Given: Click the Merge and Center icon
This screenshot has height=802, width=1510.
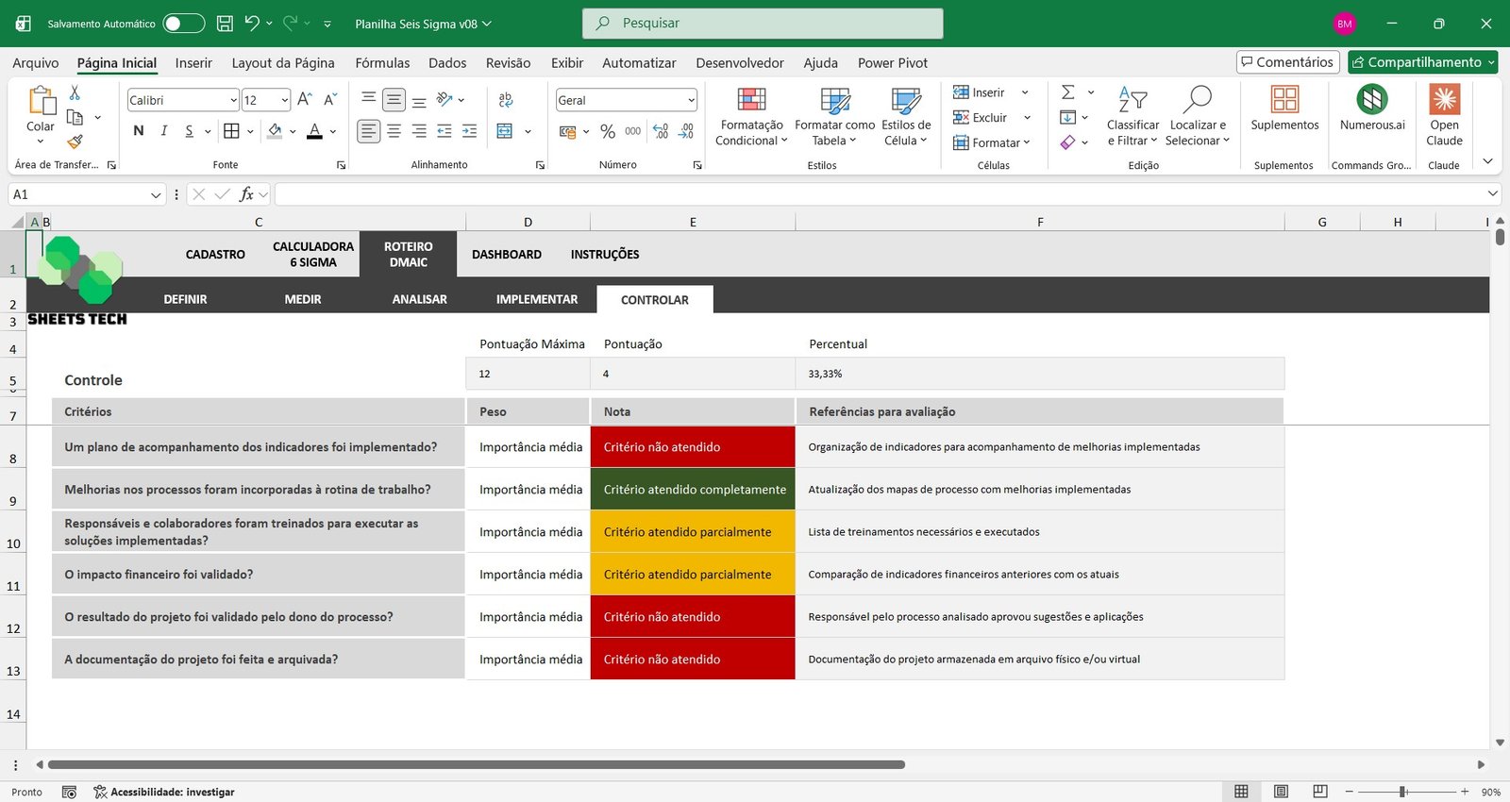Looking at the screenshot, I should click(505, 131).
